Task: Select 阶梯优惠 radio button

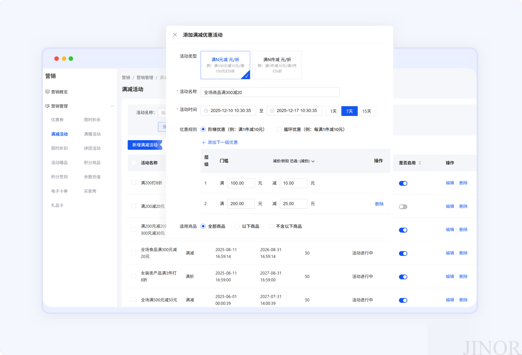Action: pos(203,129)
